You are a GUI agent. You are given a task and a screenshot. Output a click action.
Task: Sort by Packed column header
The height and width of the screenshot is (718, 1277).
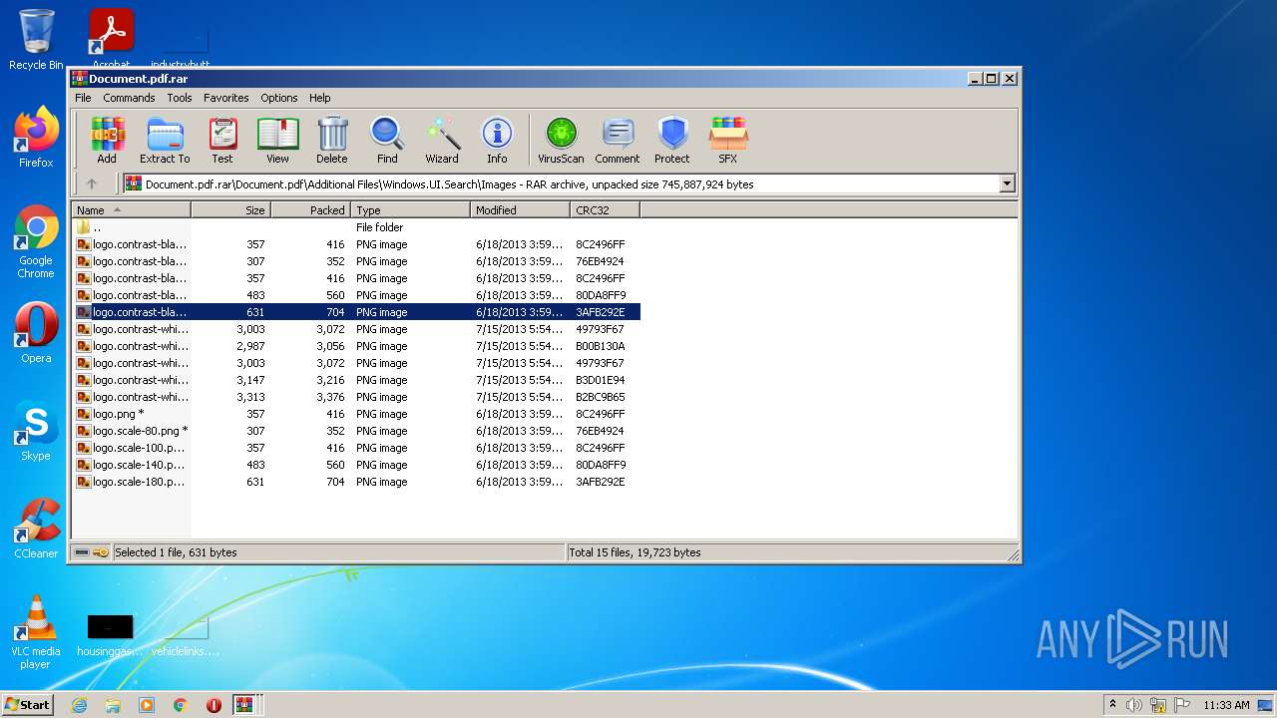(310, 210)
